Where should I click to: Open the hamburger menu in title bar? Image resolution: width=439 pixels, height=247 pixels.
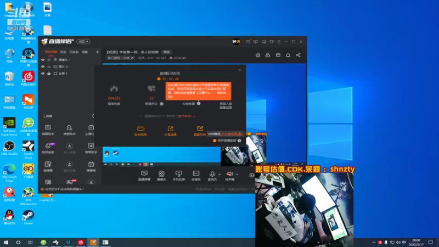[x=279, y=42]
